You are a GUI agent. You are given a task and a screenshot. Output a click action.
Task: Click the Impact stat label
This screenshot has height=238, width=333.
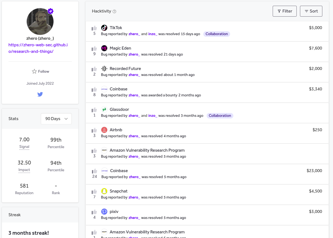click(24, 170)
